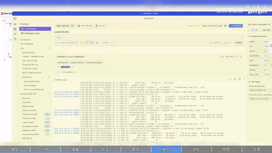
Task: Open the Streaming events page
Action: coord(29,110)
